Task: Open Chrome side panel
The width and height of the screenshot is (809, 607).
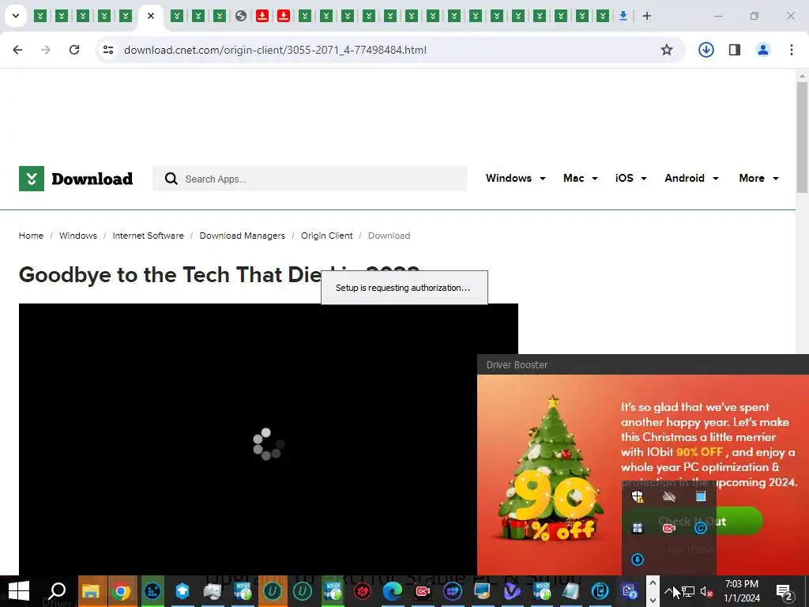Action: [735, 50]
